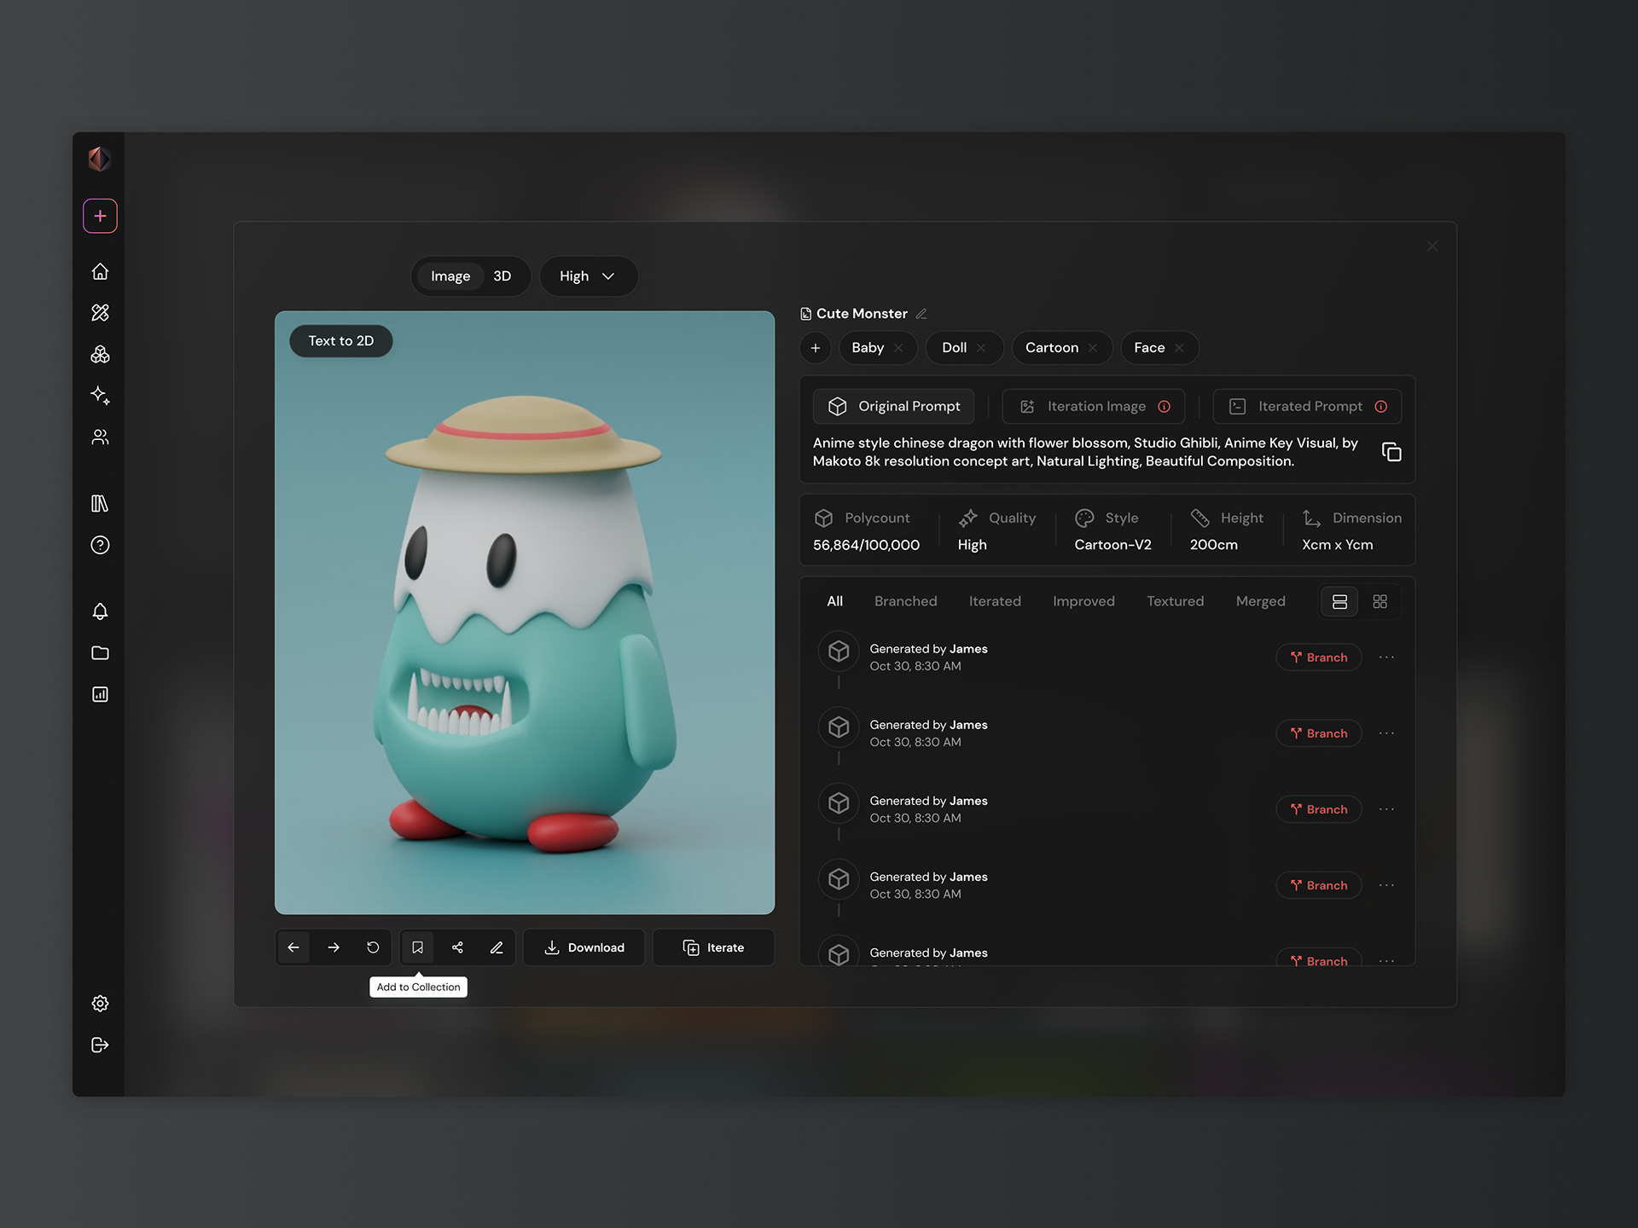Open the pencil-ruler design tools icon

point(100,313)
